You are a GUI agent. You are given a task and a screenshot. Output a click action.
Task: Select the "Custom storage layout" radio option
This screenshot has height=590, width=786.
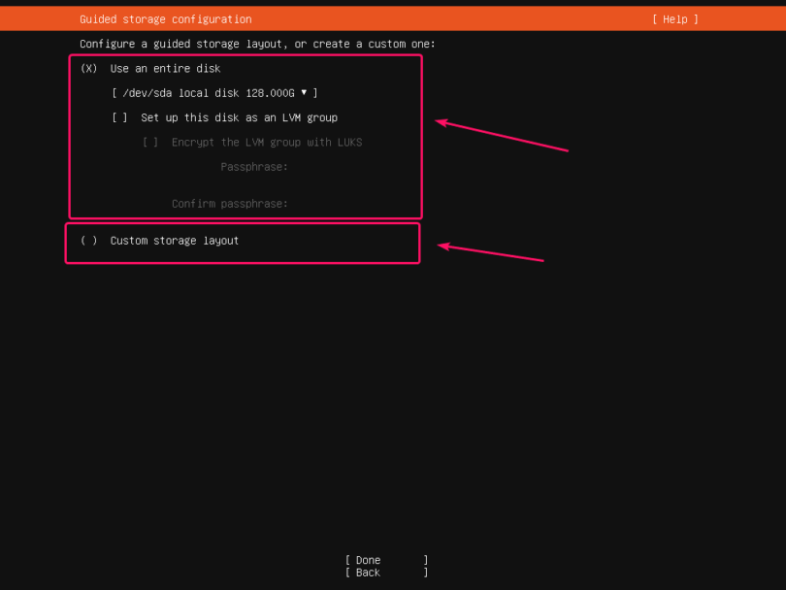pyautogui.click(x=88, y=241)
